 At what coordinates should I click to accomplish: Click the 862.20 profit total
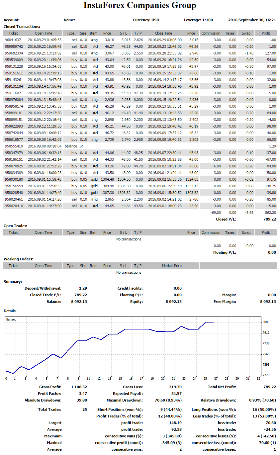tap(271, 213)
